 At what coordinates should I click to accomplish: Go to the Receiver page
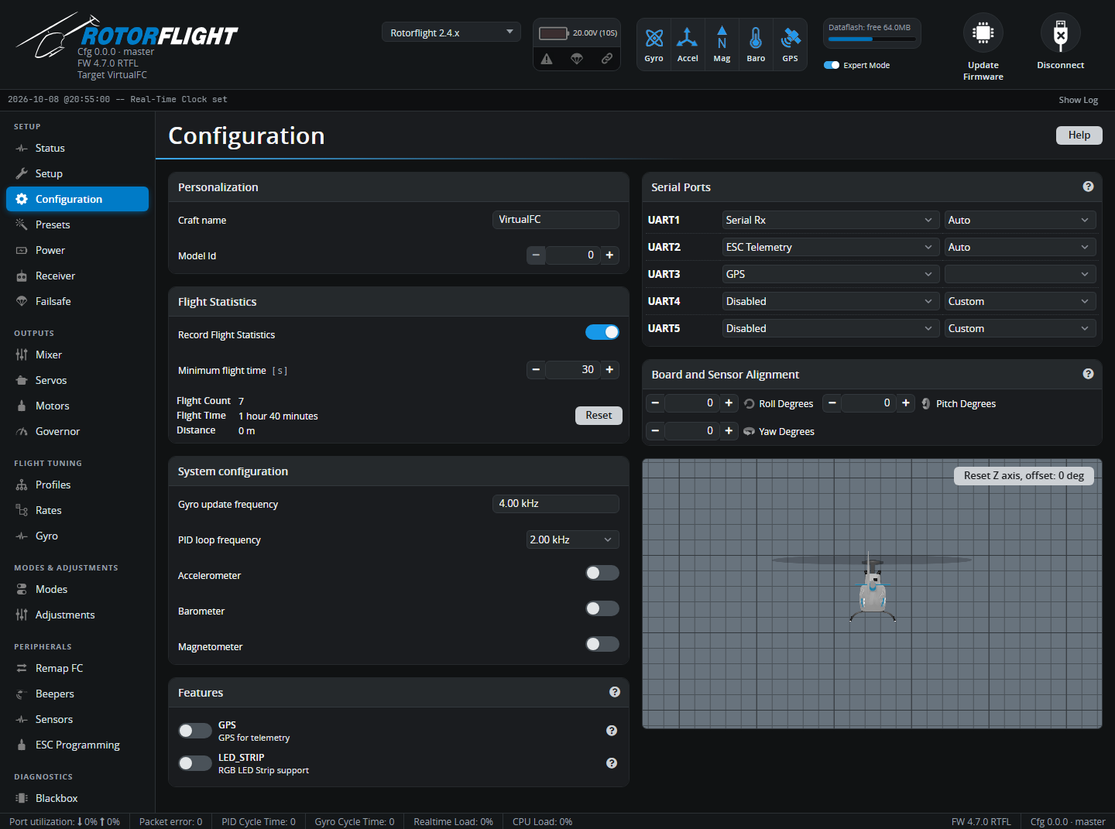(x=77, y=276)
